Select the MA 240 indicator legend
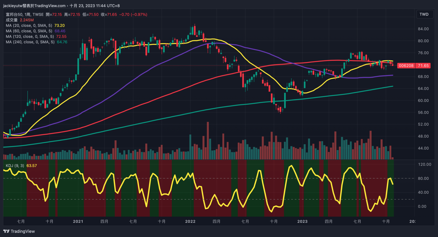 pos(30,42)
